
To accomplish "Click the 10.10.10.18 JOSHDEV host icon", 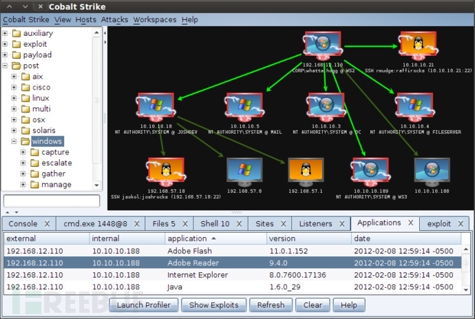I will tap(156, 107).
